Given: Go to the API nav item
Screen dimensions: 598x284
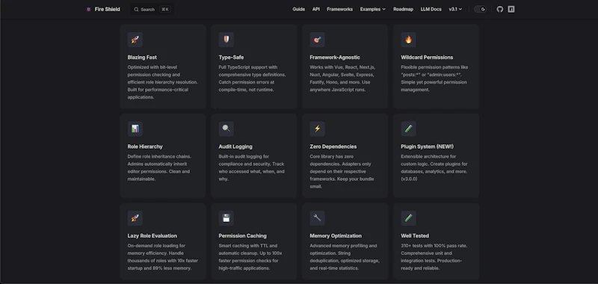Looking at the screenshot, I should 316,9.
